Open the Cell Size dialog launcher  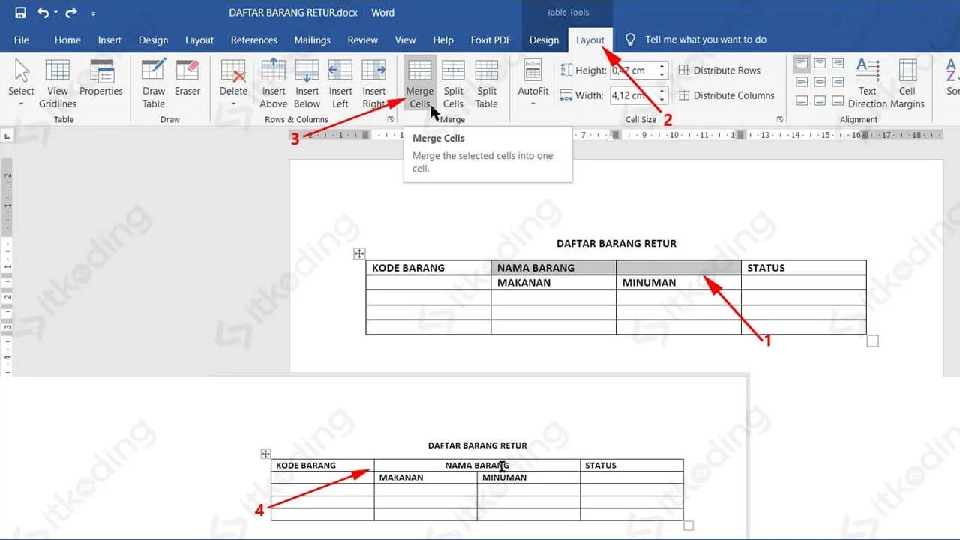click(x=780, y=120)
